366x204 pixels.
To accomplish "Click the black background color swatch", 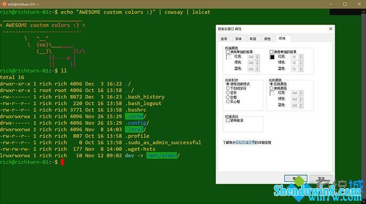I will [x=272, y=57].
